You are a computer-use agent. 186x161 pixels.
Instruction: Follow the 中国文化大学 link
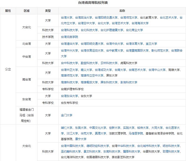[x=98, y=128]
